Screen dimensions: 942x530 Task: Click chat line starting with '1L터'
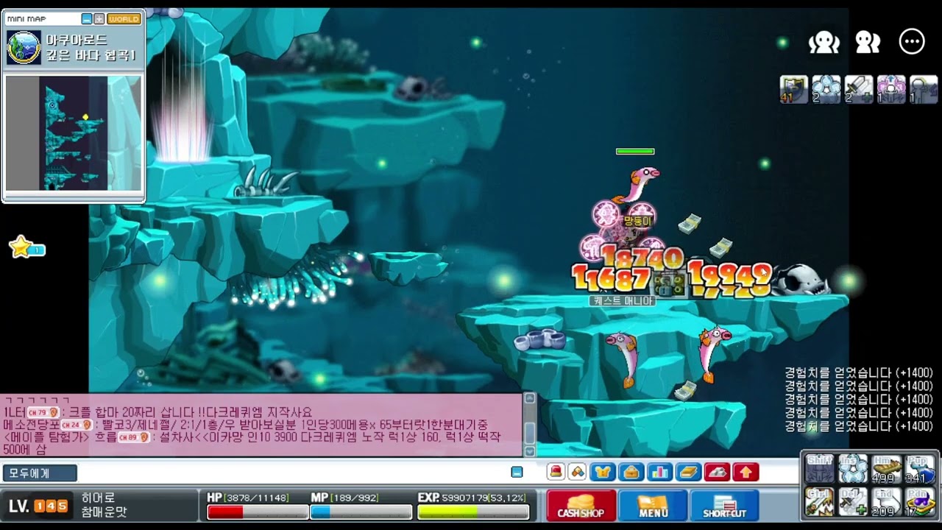[158, 412]
